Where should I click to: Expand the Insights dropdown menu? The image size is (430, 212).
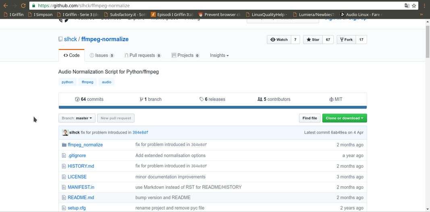pyautogui.click(x=219, y=56)
